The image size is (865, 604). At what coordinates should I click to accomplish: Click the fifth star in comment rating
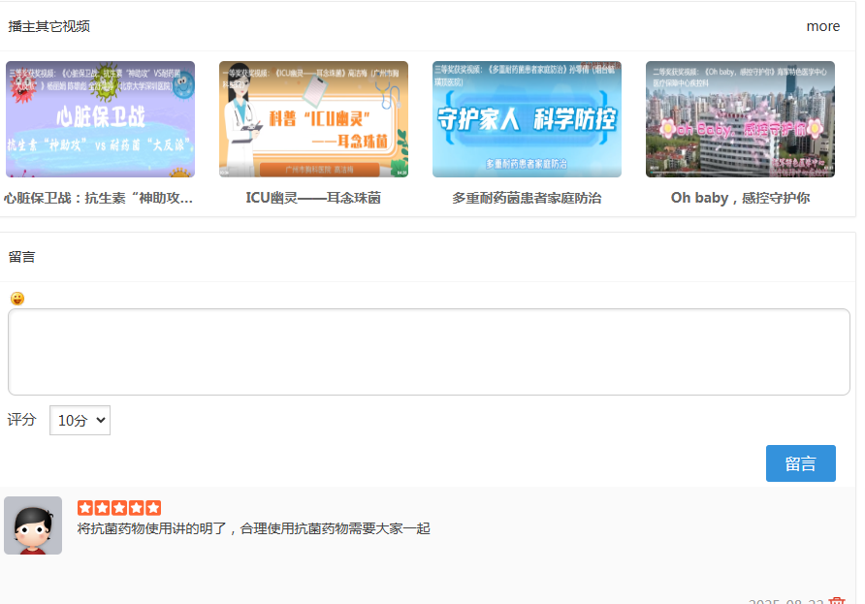click(x=153, y=508)
